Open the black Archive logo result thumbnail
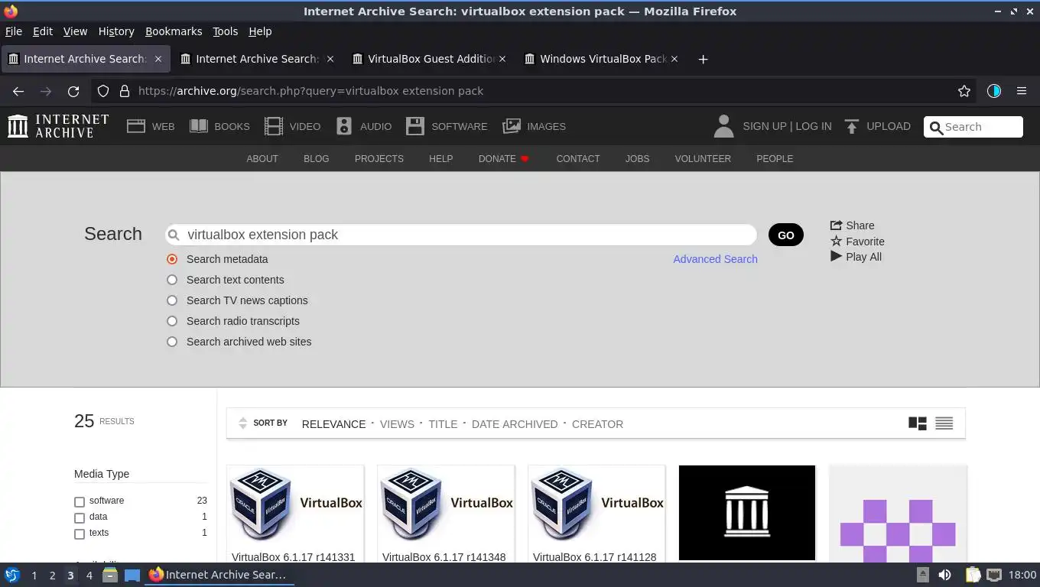The height and width of the screenshot is (587, 1040). pos(747,513)
